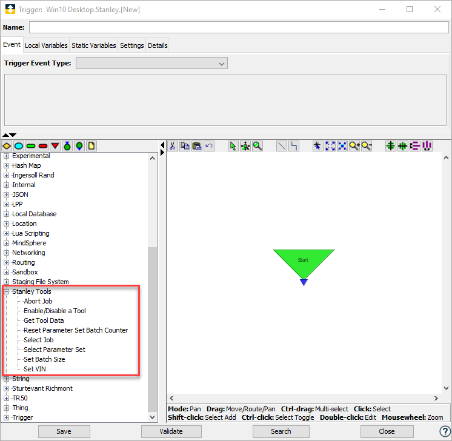This screenshot has height=441, width=452.
Task: Click the Search button
Action: coord(281,431)
